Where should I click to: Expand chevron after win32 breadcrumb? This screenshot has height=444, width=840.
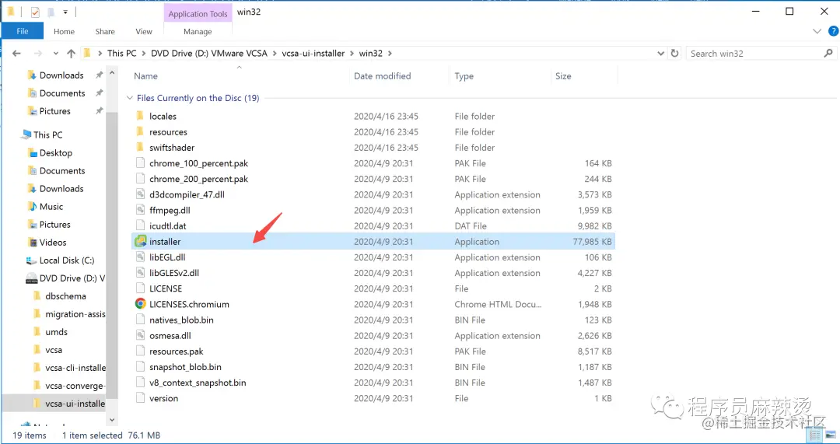[x=390, y=53]
